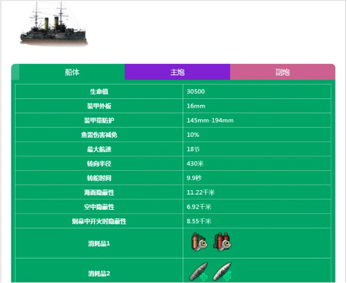Image resolution: width=347 pixels, height=283 pixels.
Task: Click the value 8.55千米
Action: (x=199, y=221)
